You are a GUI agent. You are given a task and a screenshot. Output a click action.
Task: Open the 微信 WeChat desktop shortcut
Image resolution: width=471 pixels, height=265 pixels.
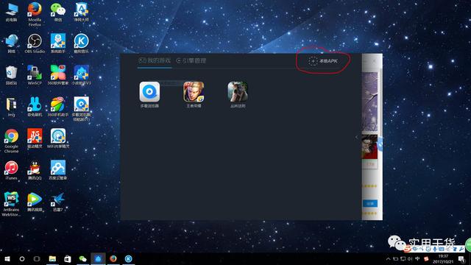pyautogui.click(x=58, y=12)
